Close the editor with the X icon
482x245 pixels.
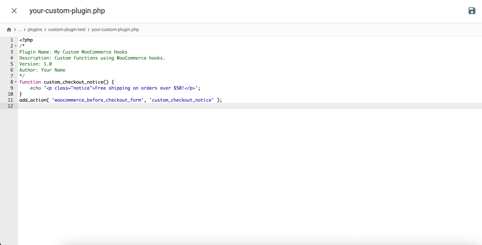14,11
